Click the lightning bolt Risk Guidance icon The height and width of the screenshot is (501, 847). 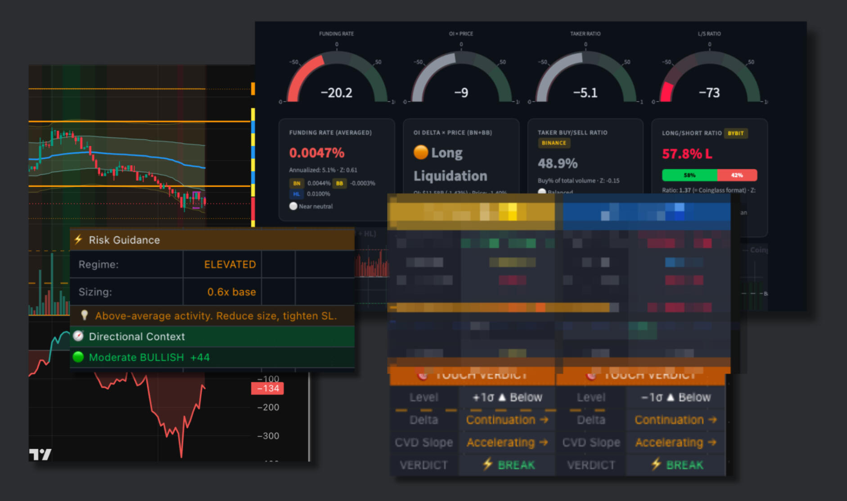(x=78, y=239)
